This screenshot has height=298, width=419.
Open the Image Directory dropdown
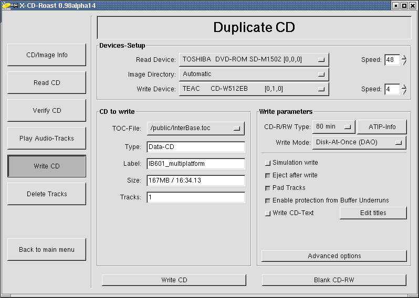[x=254, y=74]
